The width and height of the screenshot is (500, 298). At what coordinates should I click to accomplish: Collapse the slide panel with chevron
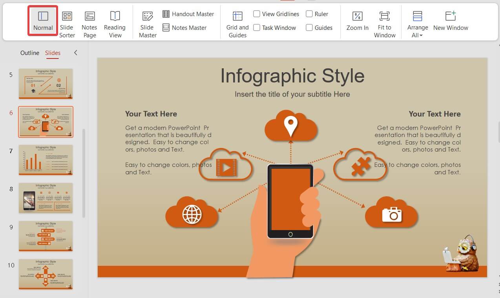[x=76, y=53]
